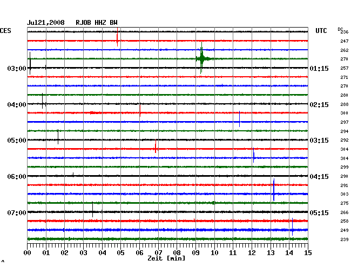
Task: Click the DC value 294
Action: (345, 131)
